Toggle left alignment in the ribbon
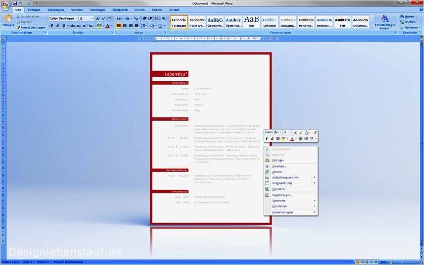This screenshot has width=424, height=265. (119, 26)
